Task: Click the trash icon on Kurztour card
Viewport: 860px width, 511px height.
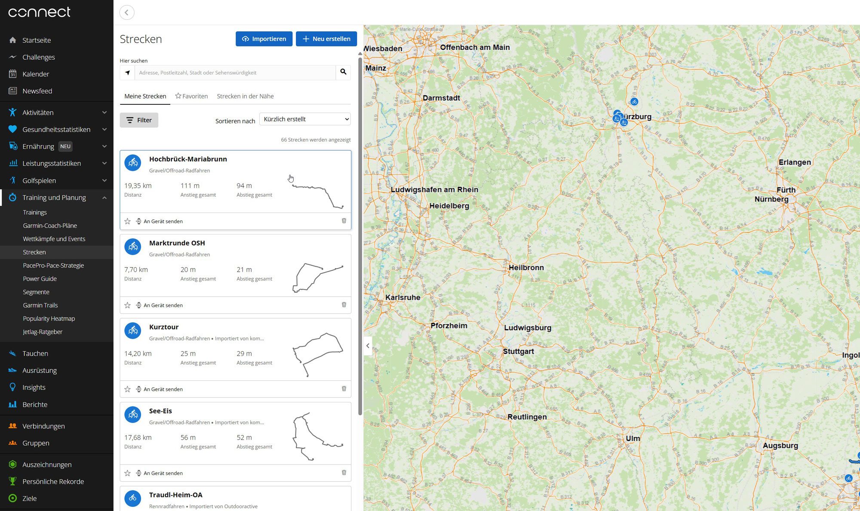Action: pos(344,389)
